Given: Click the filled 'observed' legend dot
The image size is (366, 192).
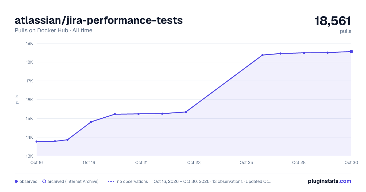Looking at the screenshot, I should tap(16, 181).
